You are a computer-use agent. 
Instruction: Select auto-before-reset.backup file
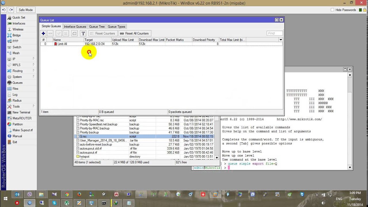pyautogui.click(x=144, y=144)
